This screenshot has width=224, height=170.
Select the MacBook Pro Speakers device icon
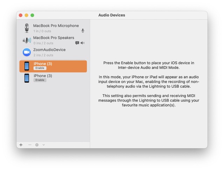[27, 40]
